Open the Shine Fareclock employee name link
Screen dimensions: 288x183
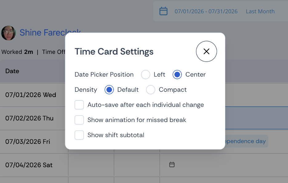[50, 33]
